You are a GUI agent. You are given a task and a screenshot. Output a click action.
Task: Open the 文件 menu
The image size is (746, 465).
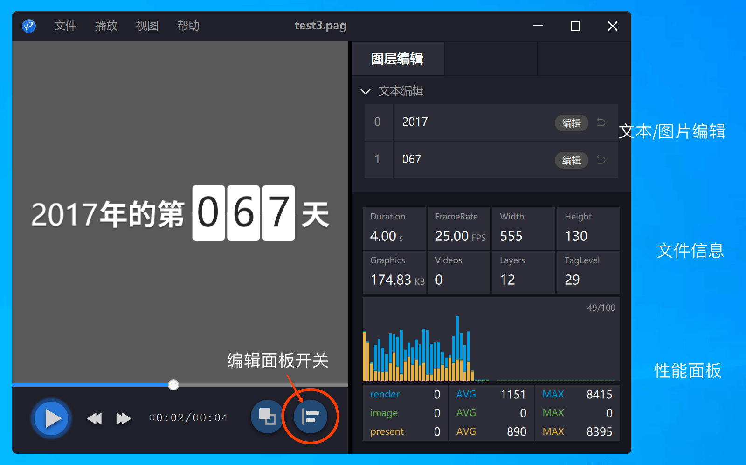[x=65, y=26]
